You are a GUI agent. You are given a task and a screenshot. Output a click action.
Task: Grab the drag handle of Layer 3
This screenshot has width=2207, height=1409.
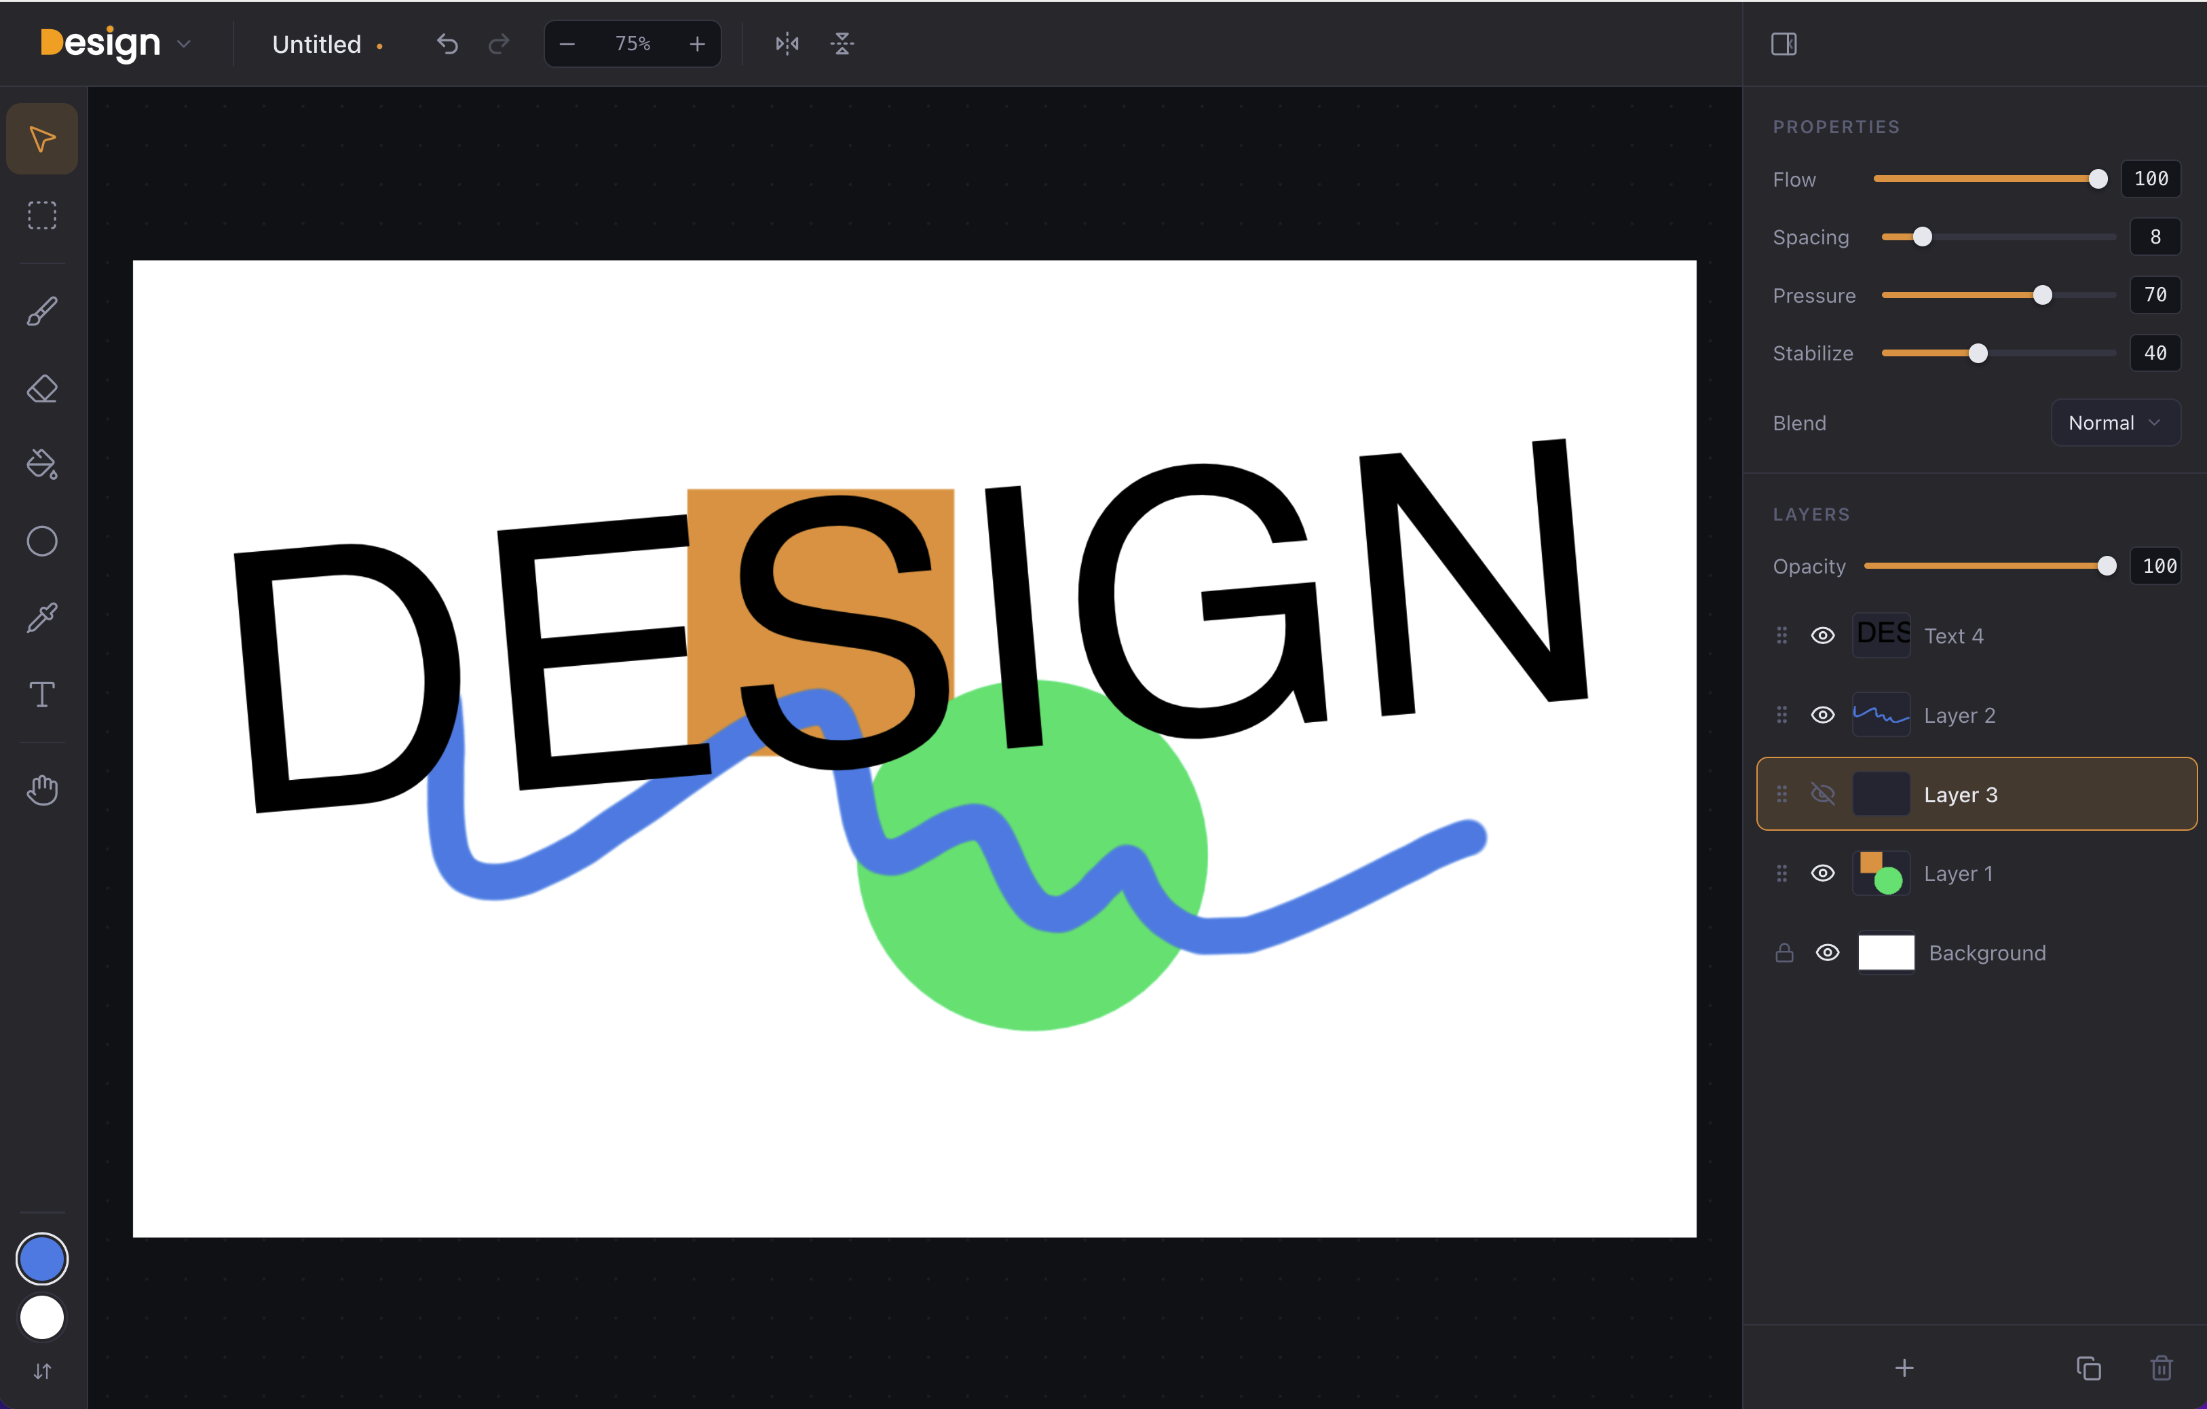point(1781,794)
